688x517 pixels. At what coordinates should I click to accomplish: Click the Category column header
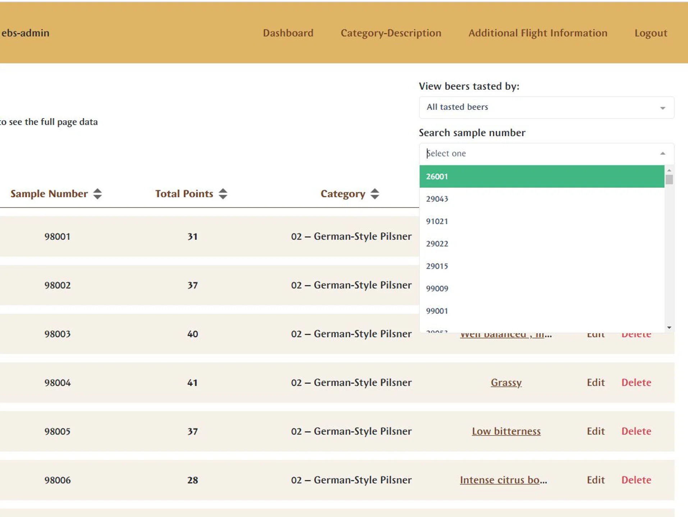(343, 194)
